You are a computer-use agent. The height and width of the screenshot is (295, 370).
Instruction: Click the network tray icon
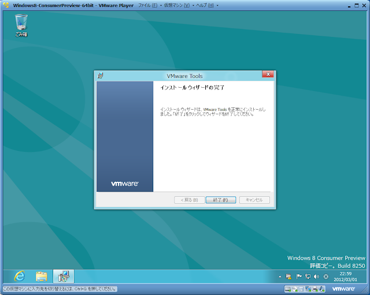pos(308,277)
